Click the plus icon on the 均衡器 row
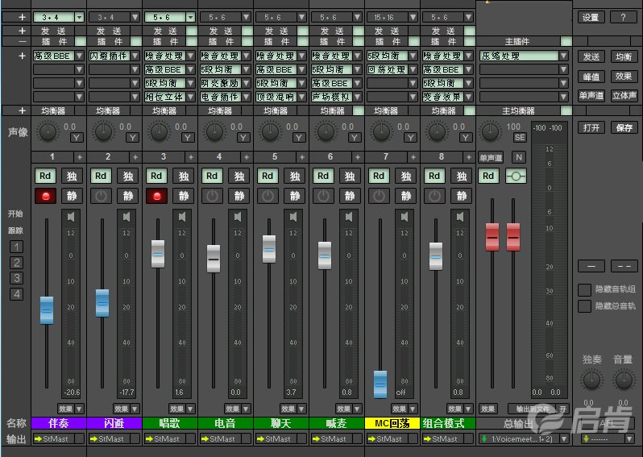The width and height of the screenshot is (643, 457). [x=22, y=110]
